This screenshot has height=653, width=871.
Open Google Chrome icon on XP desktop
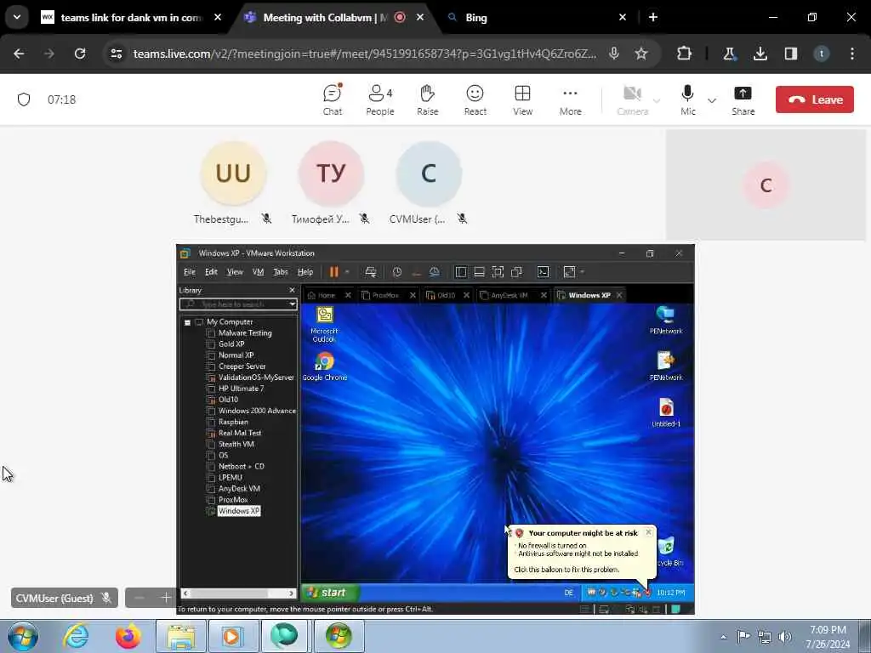324,366
